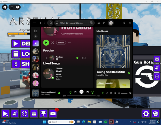
Task: Go back in Spotify navigation
Action: pos(41,23)
